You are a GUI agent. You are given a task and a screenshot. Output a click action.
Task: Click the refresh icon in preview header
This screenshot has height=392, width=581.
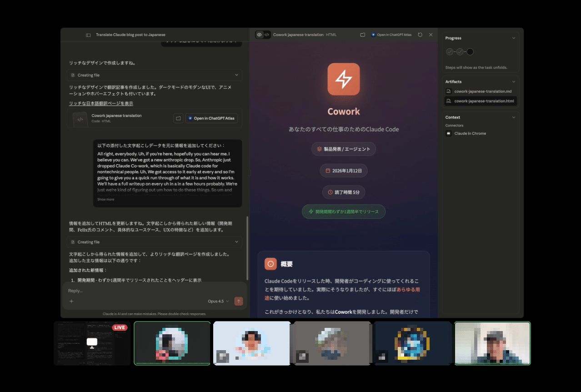tap(420, 35)
